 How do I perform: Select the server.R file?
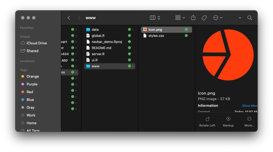tap(98, 54)
